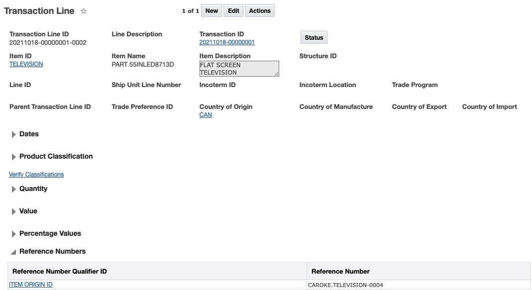The image size is (532, 290).
Task: Collapse the Reference Numbers section
Action: click(x=14, y=252)
